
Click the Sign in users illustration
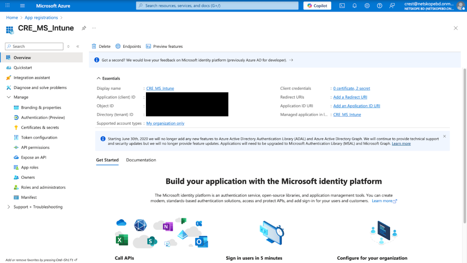coord(272,233)
